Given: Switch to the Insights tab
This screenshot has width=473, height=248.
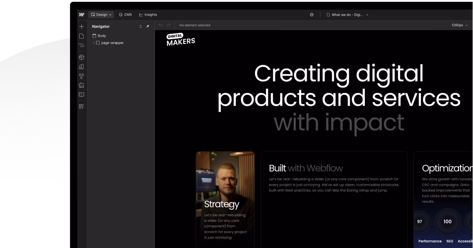Looking at the screenshot, I should click(x=148, y=15).
